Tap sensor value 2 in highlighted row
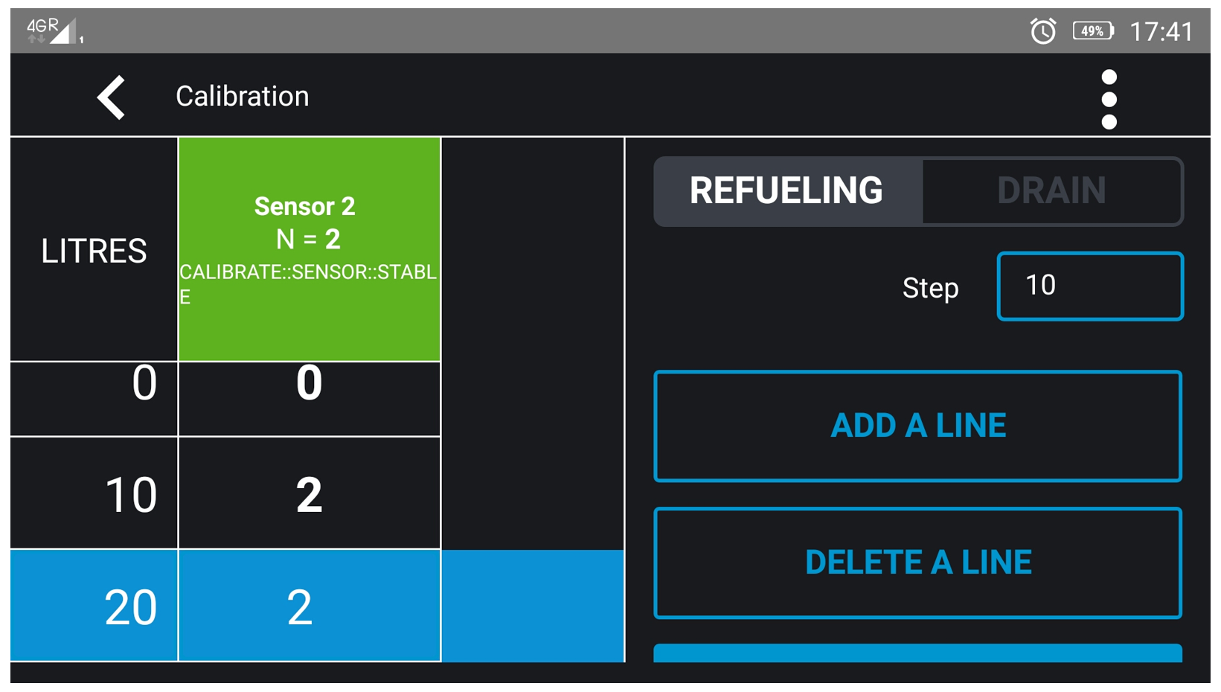 click(309, 606)
